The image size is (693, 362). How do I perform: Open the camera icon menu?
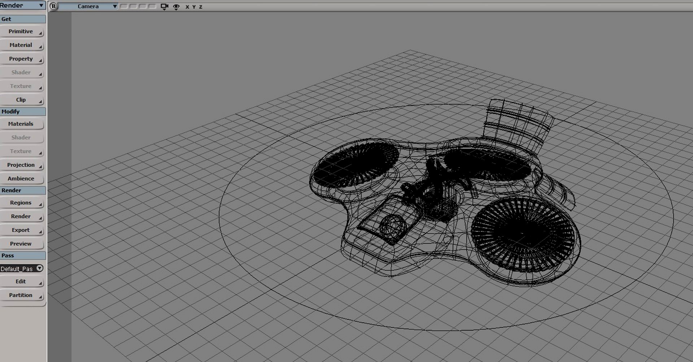click(x=165, y=7)
